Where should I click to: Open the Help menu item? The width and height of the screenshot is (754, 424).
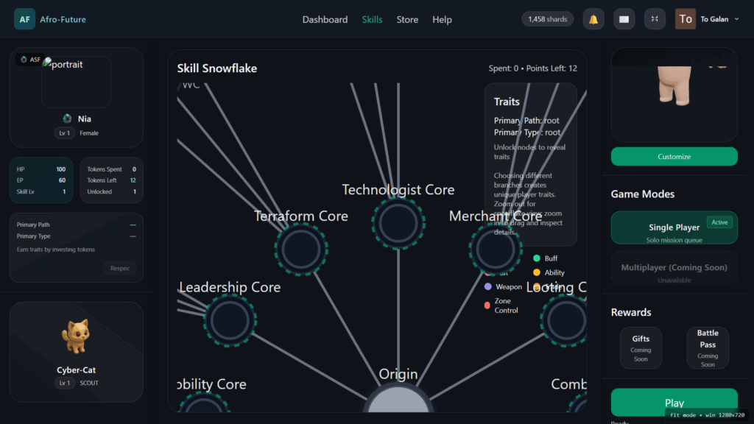click(442, 20)
